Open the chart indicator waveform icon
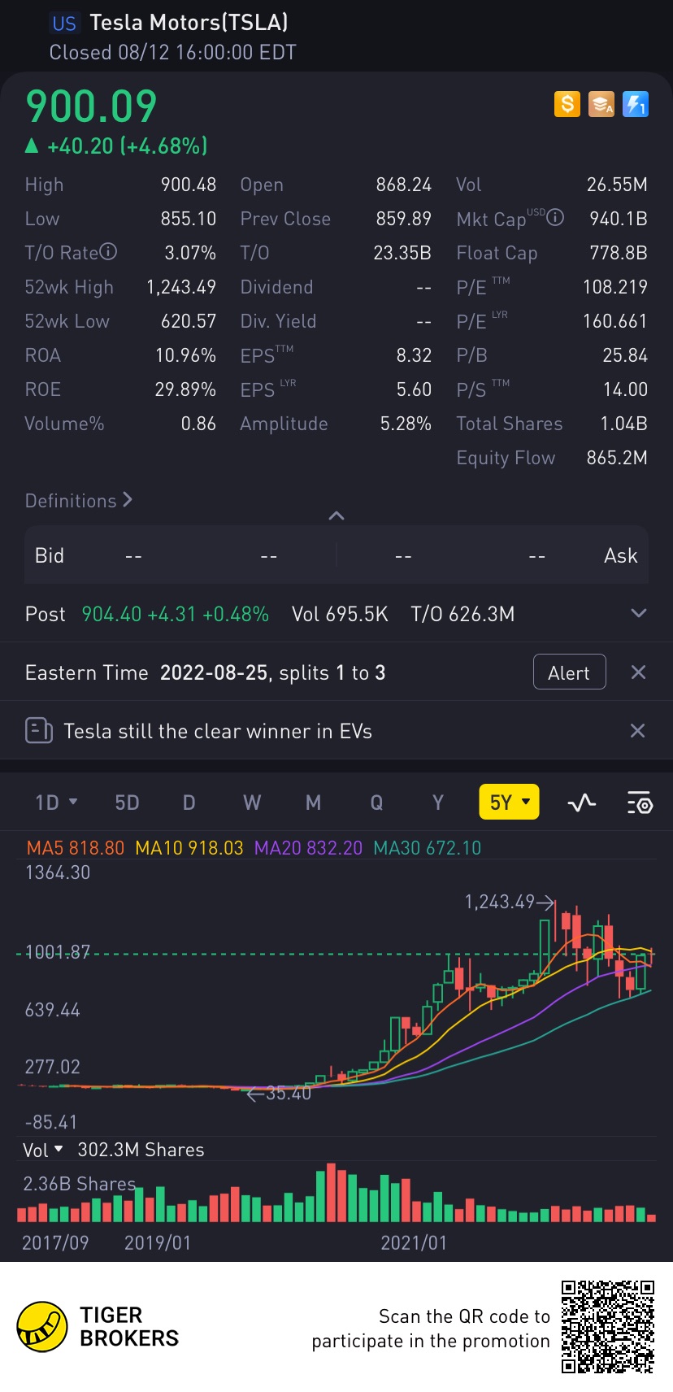Viewport: 673px width, 1392px height. coord(582,803)
